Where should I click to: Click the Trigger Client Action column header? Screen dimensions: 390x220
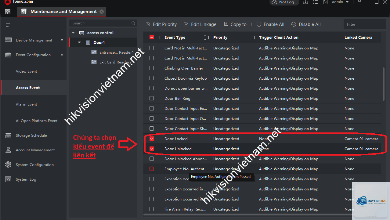pyautogui.click(x=279, y=38)
